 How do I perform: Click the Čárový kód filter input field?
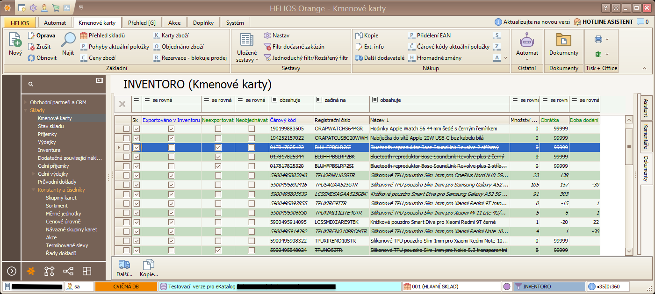290,108
